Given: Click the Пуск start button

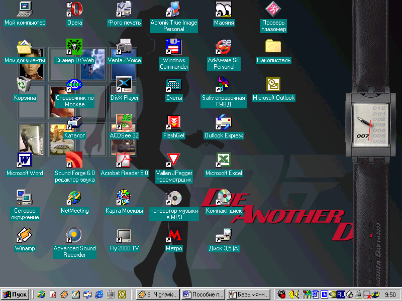Looking at the screenshot, I should pos(15,294).
